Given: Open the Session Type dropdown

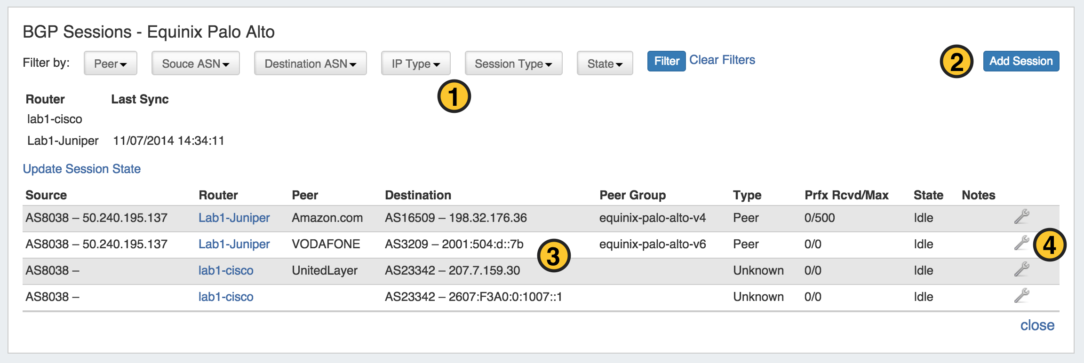Looking at the screenshot, I should tap(513, 63).
